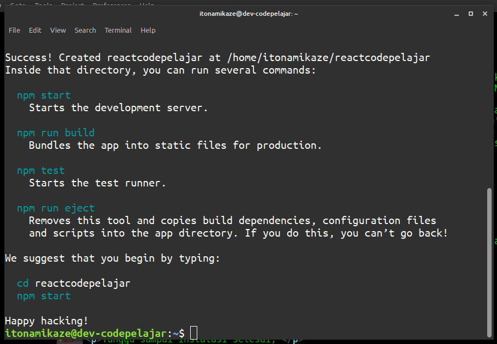Click the terminal cursor block at prompt
Viewport: 497px width, 344px height.
[x=193, y=333]
